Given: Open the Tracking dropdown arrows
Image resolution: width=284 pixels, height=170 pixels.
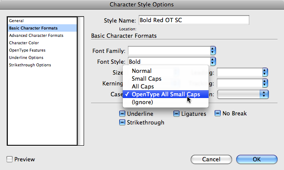Looking at the screenshot, I should pyautogui.click(x=265, y=83).
